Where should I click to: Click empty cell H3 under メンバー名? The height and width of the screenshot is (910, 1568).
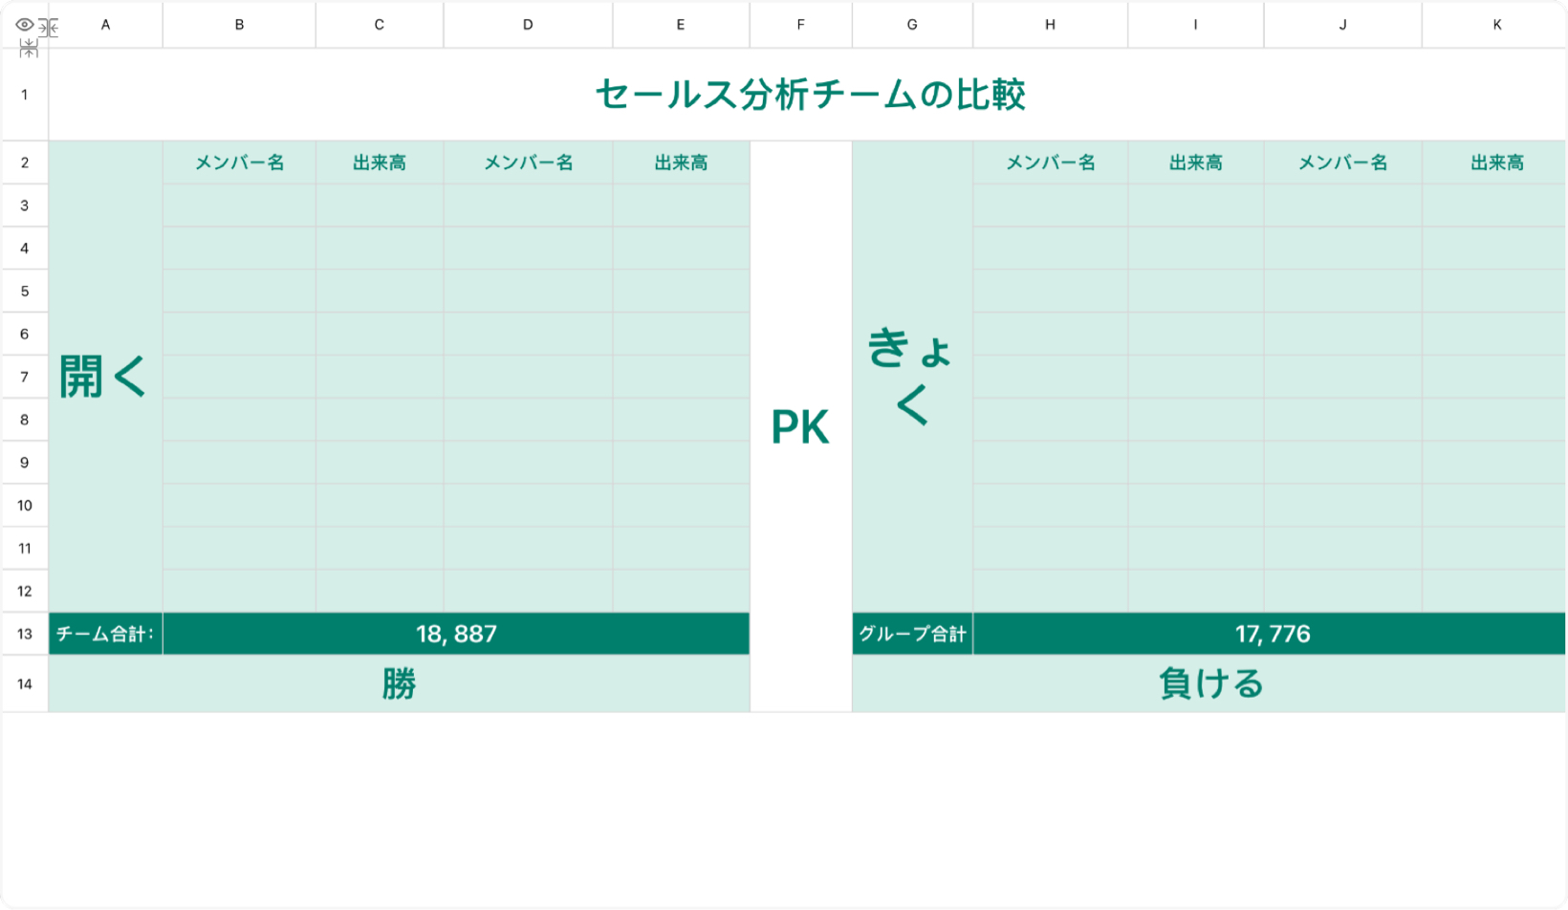(x=1050, y=206)
